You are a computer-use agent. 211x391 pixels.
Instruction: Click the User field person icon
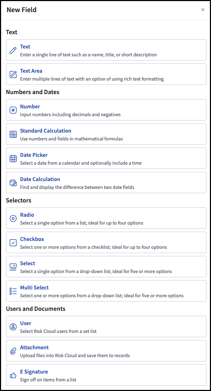13,326
